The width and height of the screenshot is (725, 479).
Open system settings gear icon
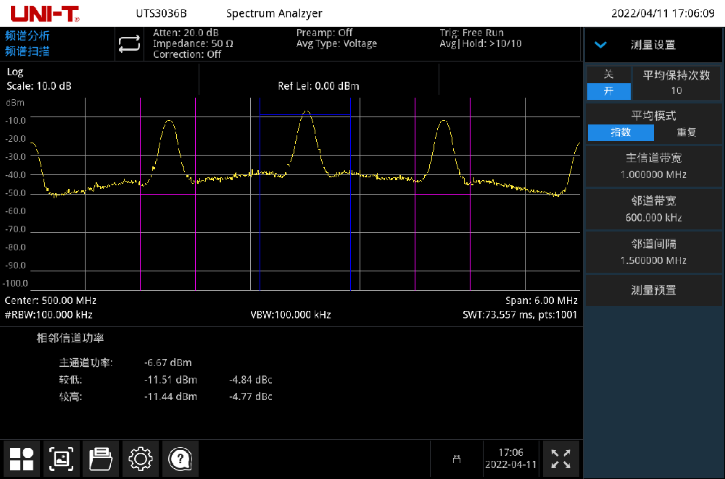140,459
